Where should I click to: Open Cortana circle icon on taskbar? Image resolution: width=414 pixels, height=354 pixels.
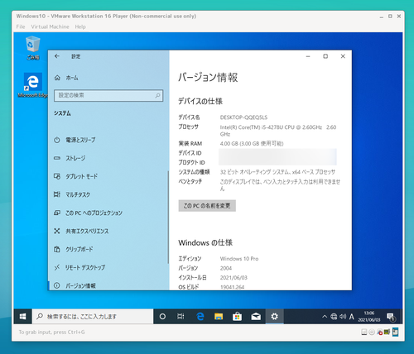pyautogui.click(x=162, y=317)
